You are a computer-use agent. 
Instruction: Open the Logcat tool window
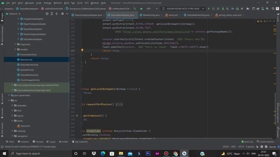pos(51,142)
